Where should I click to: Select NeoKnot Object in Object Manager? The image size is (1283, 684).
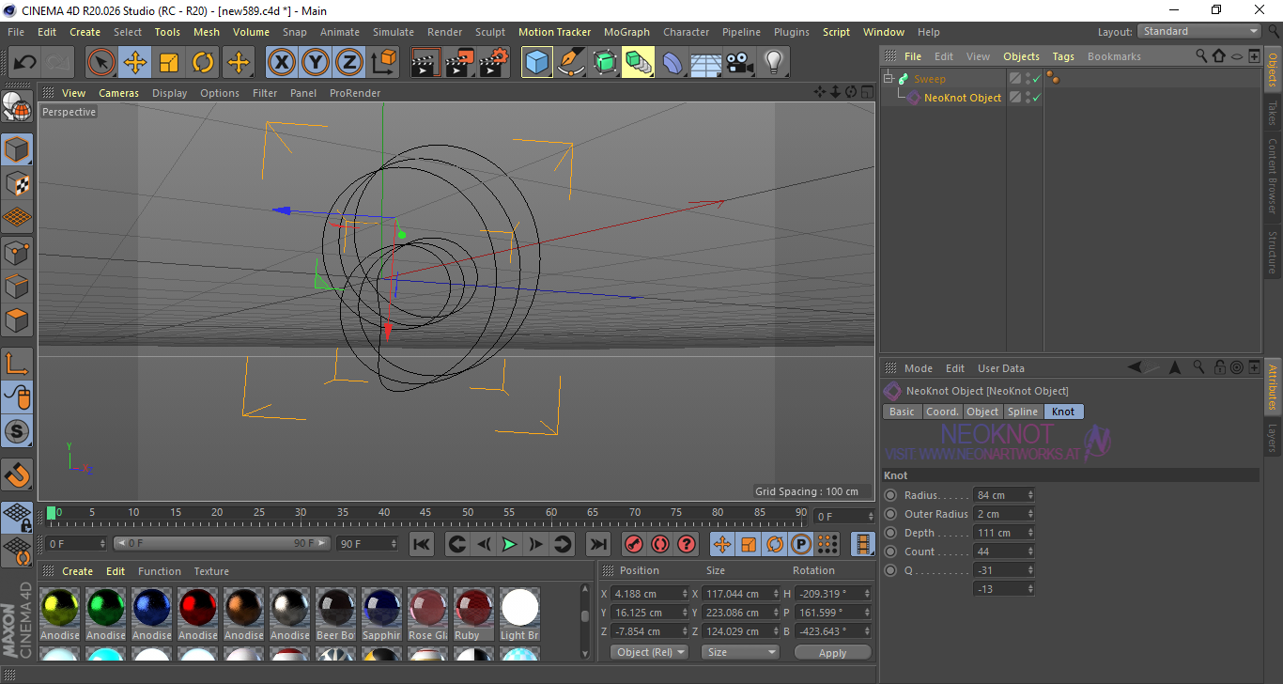click(x=962, y=98)
